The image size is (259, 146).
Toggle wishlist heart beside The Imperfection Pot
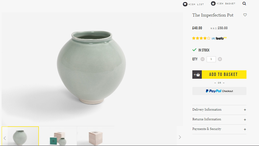point(245,15)
